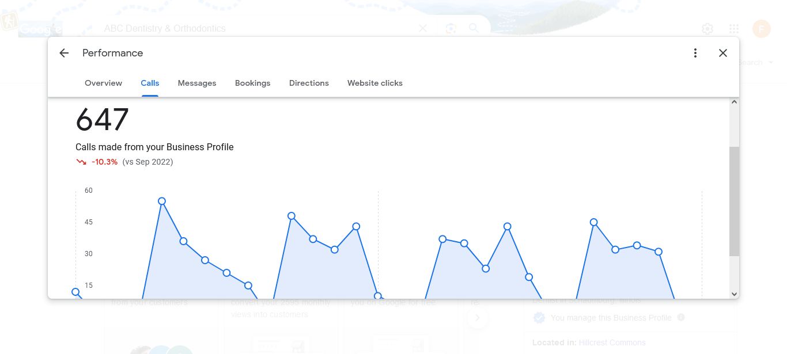This screenshot has width=787, height=354.
Task: Open Google apps grid
Action: [734, 29]
